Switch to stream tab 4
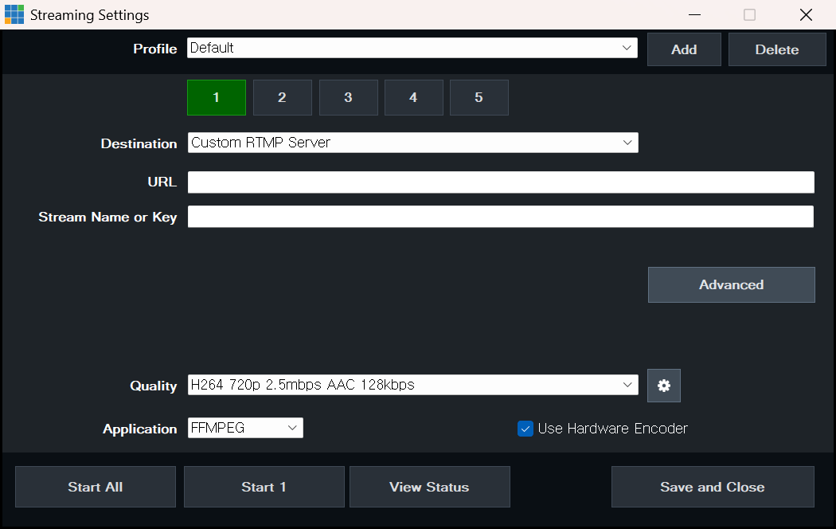The height and width of the screenshot is (529, 836). [x=414, y=97]
